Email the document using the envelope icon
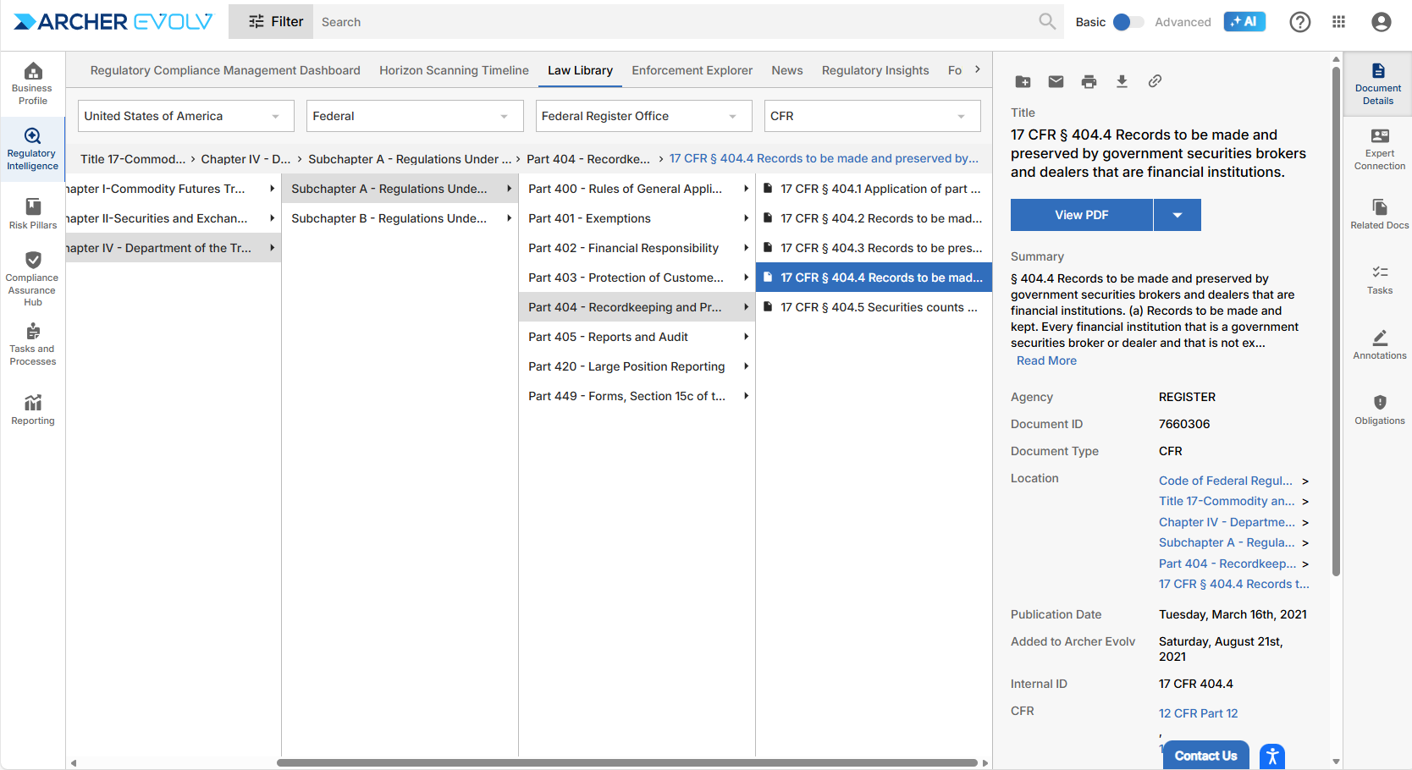The image size is (1412, 770). tap(1056, 81)
